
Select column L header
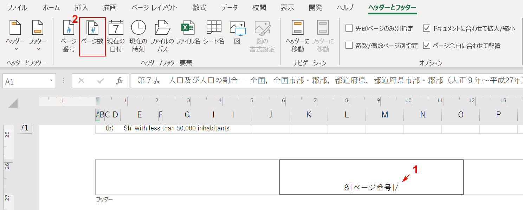[x=347, y=115]
